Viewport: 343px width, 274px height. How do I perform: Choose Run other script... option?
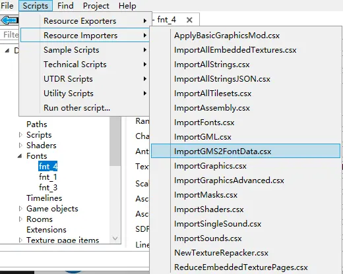[84, 108]
